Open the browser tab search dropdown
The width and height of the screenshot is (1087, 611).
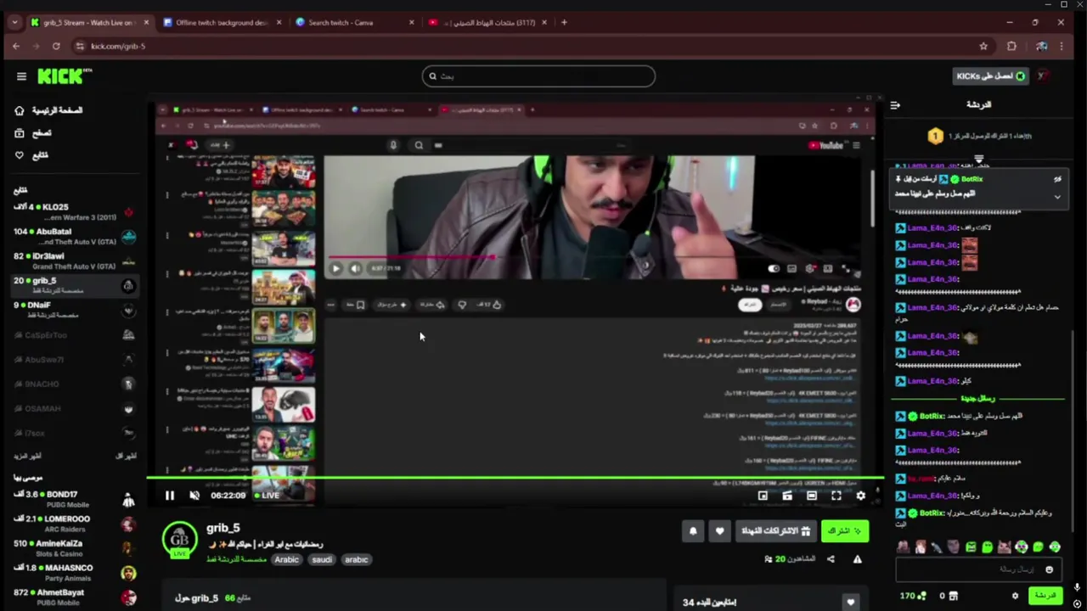(14, 23)
